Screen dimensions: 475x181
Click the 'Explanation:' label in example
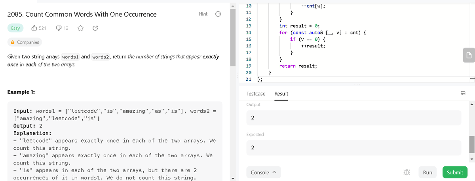pyautogui.click(x=33, y=133)
